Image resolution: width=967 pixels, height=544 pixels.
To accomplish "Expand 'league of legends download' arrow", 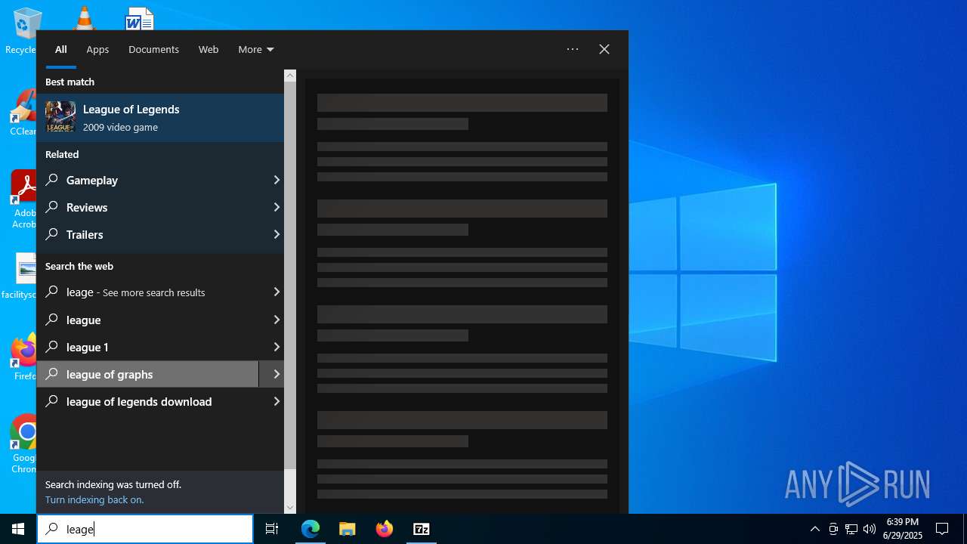I will (277, 401).
